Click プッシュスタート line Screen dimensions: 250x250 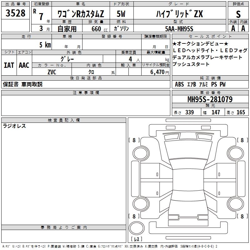(191, 64)
